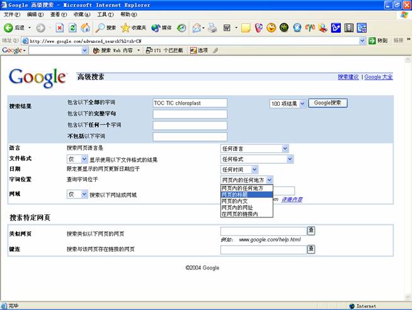Select 网页内的网址 option in dropdown list
412x310 pixels.
pos(247,207)
